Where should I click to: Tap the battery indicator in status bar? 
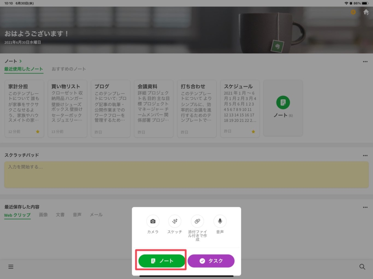coord(365,3)
